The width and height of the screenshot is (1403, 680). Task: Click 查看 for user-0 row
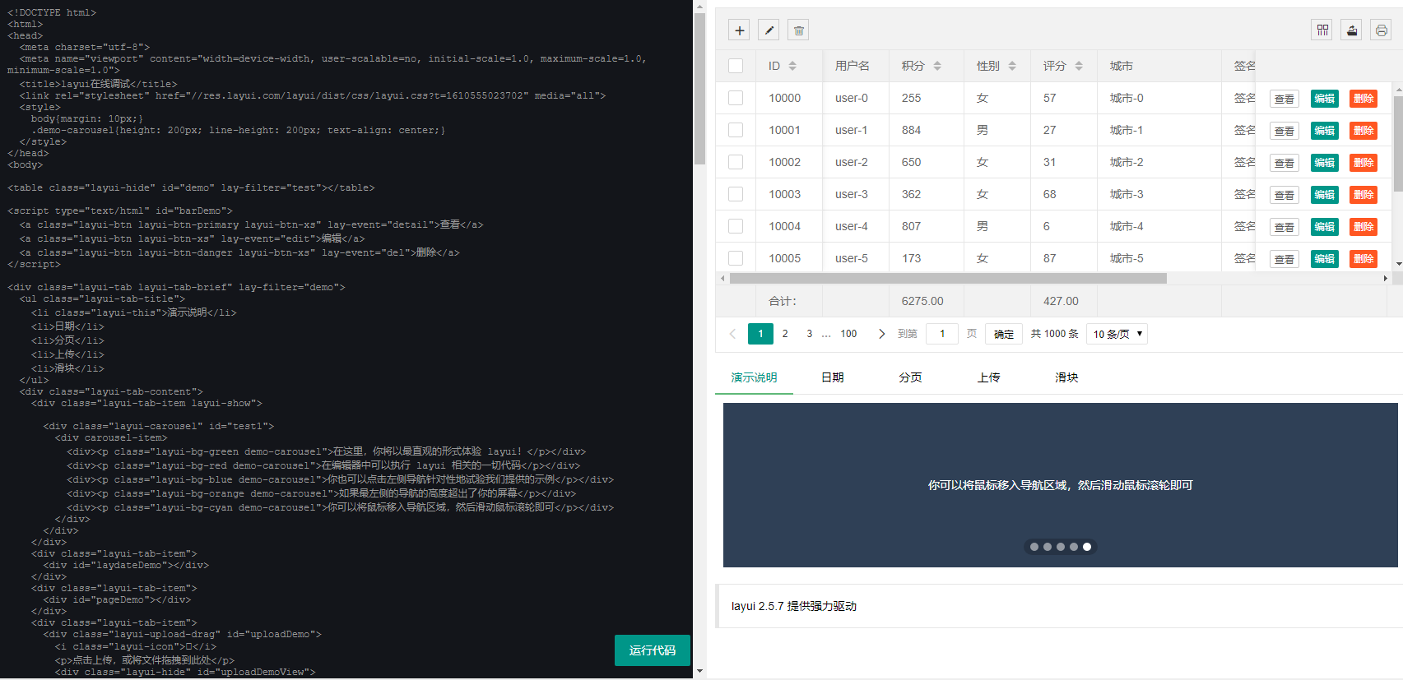click(1285, 99)
